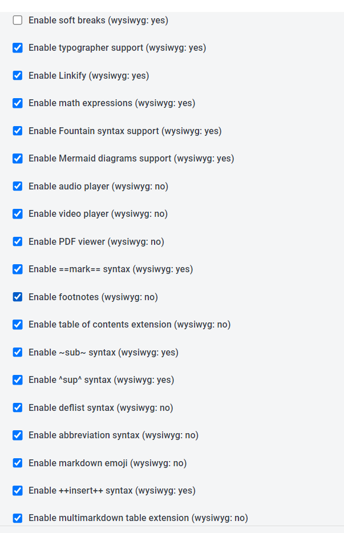
Task: Turn off Mermaid diagrams support
Action: [18, 159]
